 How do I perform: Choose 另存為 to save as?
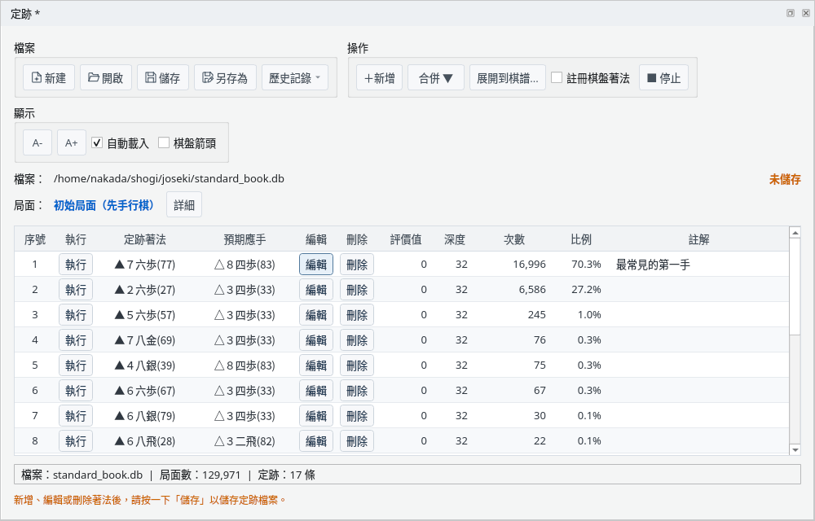point(225,78)
